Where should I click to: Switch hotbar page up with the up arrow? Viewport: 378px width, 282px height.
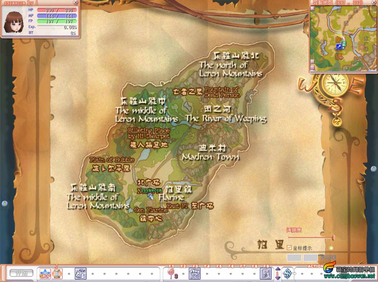point(277,269)
